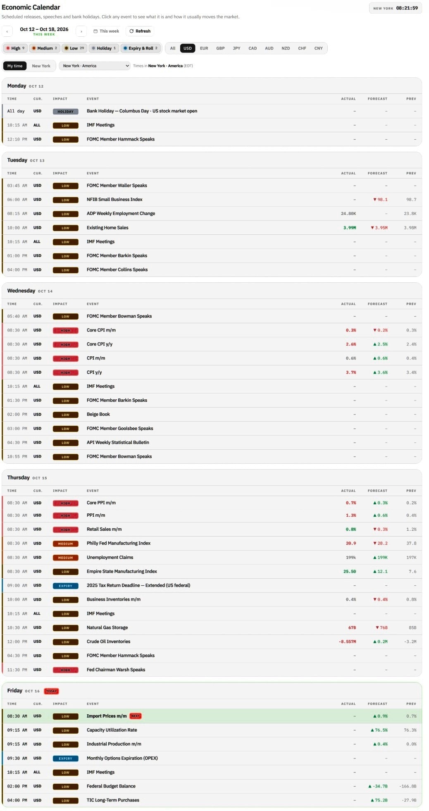Select the CAD currency tab
429x811 pixels.
point(253,48)
